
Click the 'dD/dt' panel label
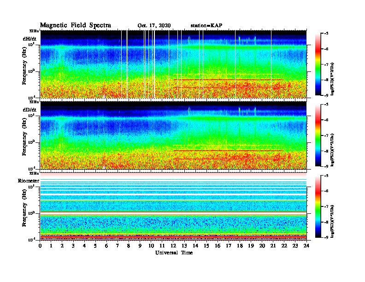point(29,110)
